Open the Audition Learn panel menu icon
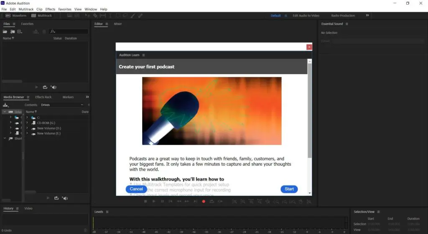Viewport: 428px width, 234px height. (144, 55)
